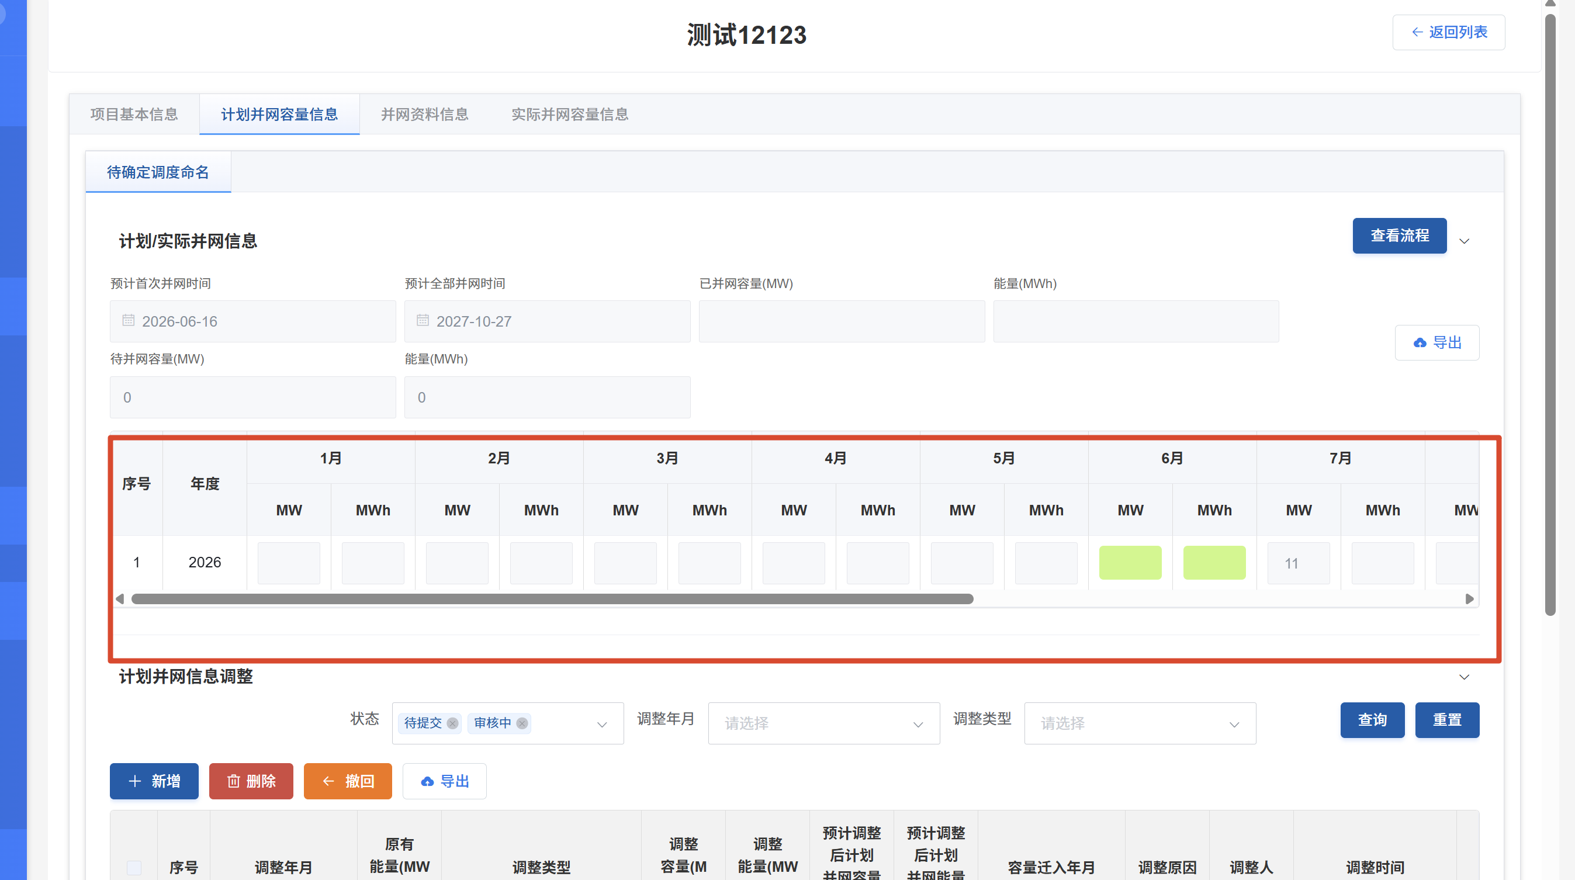This screenshot has width=1575, height=880.
Task: Switch to 项目基本信息 tab
Action: coord(134,115)
